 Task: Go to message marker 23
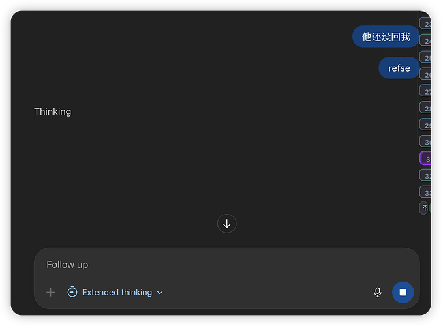425,23
